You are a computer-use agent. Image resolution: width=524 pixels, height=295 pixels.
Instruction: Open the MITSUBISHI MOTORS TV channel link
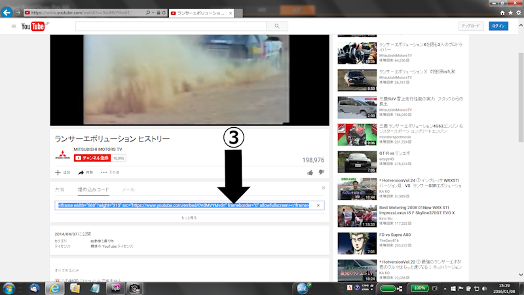[x=98, y=149]
